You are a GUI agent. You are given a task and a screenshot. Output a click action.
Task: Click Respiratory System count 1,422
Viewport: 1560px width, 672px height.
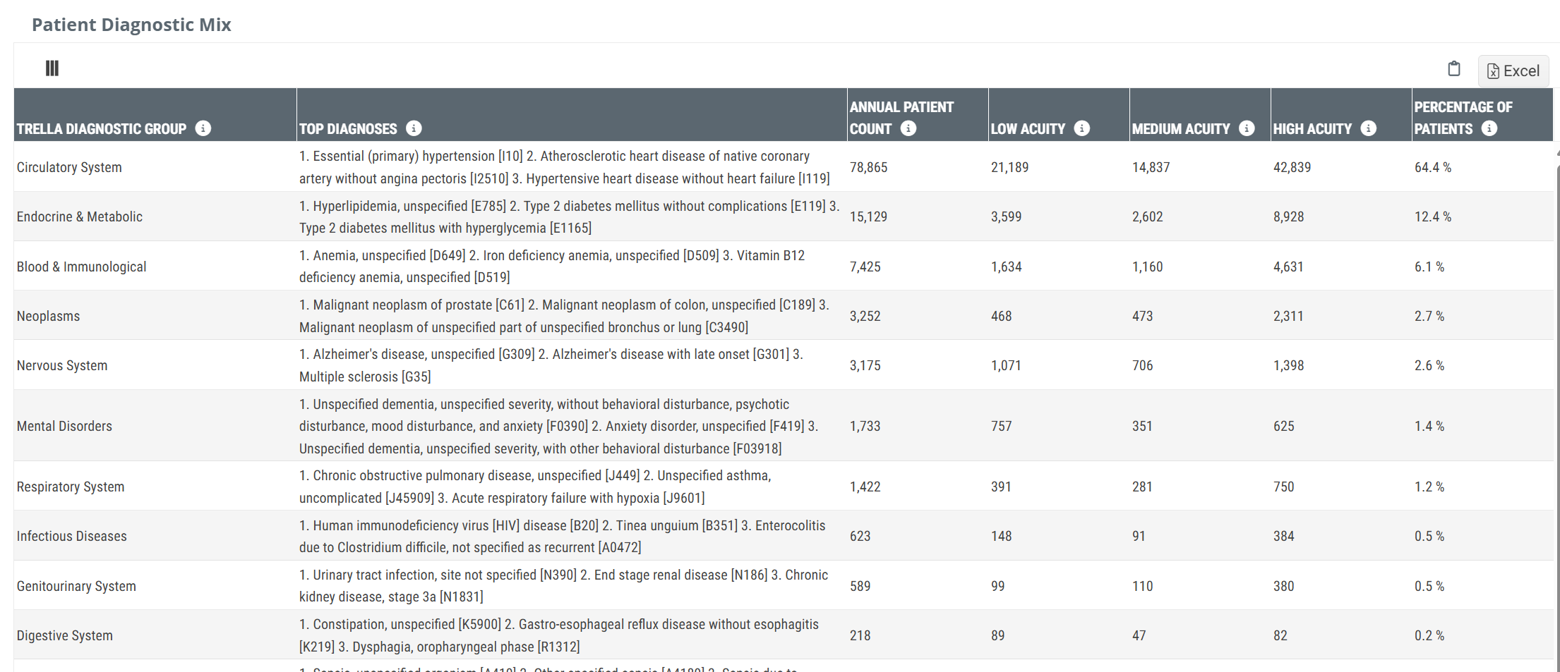(865, 487)
